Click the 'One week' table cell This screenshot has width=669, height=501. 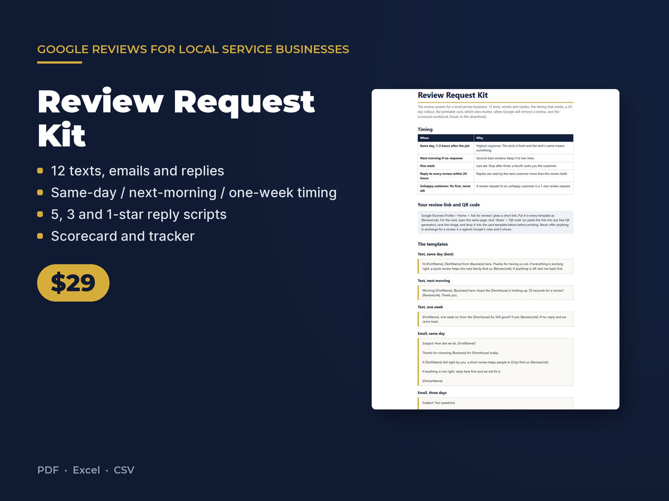click(445, 166)
